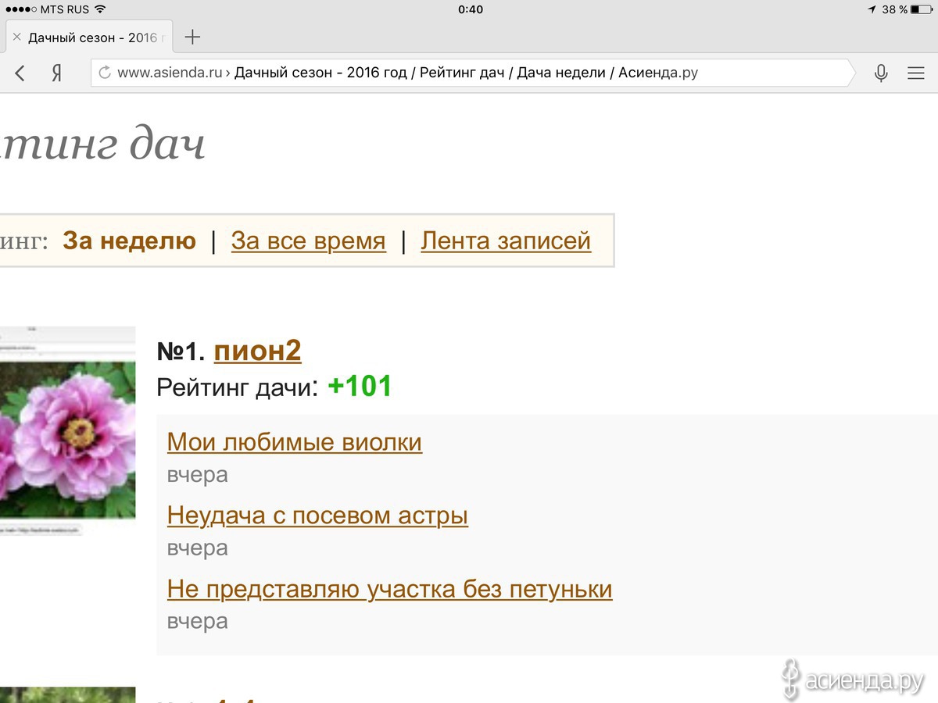Image resolution: width=938 pixels, height=703 pixels.
Task: Switch rating to За неделю
Action: click(129, 241)
